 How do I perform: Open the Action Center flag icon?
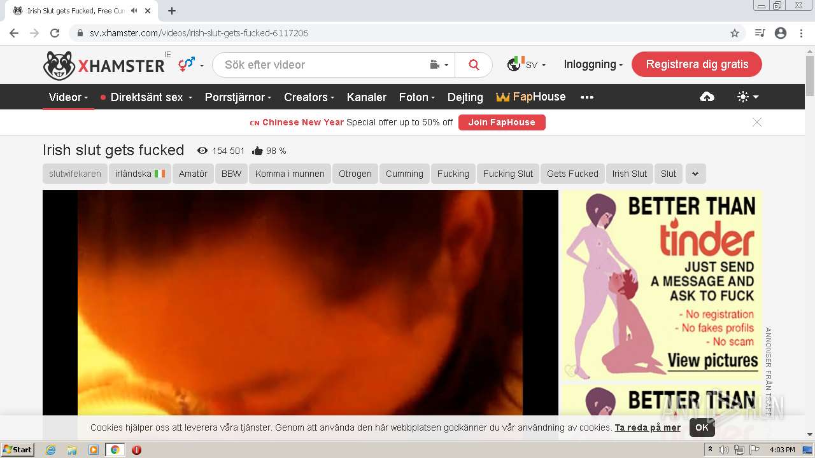coord(755,450)
